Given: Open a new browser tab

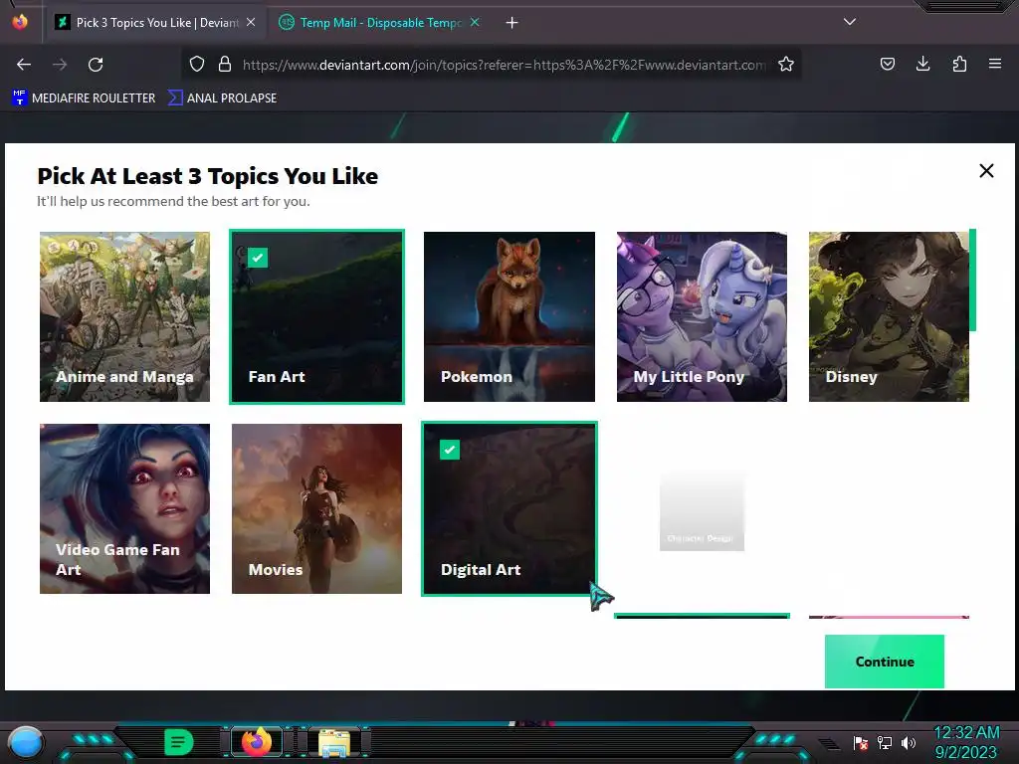Looking at the screenshot, I should point(512,23).
